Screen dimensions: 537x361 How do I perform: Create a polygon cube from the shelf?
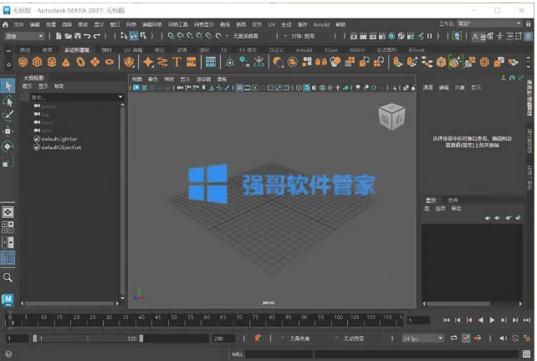(x=37, y=62)
